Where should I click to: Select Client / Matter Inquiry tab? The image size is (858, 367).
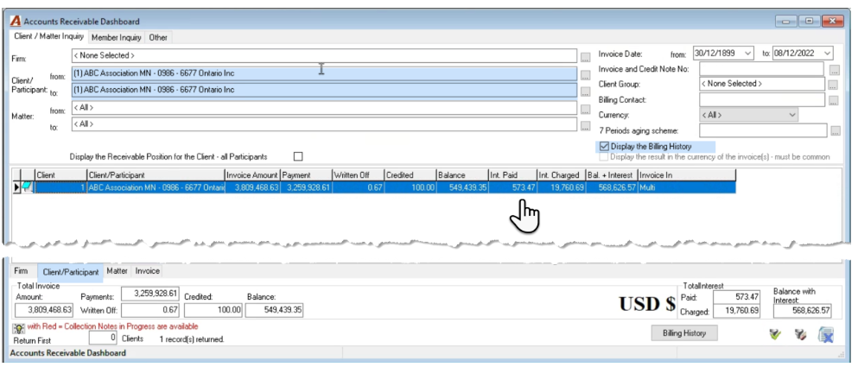[x=48, y=36]
